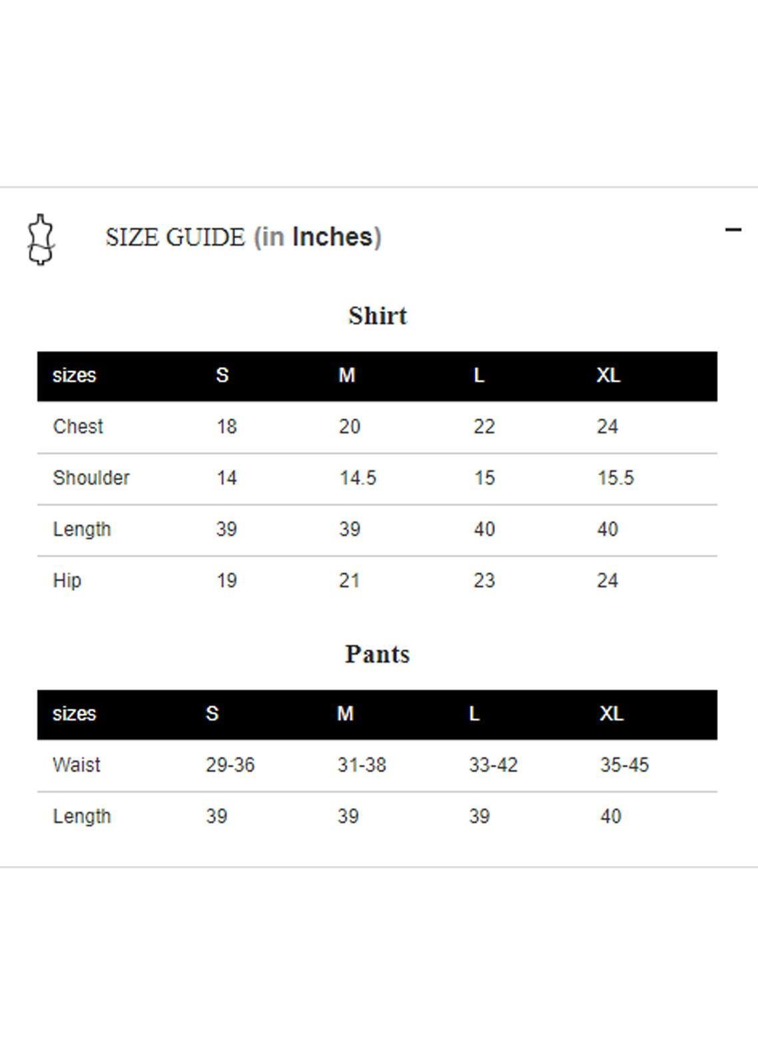The width and height of the screenshot is (758, 1055).
Task: Select the Pants table heading
Action: click(x=378, y=654)
